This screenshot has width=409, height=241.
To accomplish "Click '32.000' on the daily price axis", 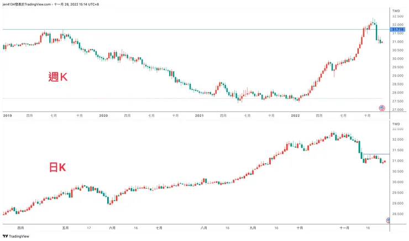I will (x=398, y=140).
